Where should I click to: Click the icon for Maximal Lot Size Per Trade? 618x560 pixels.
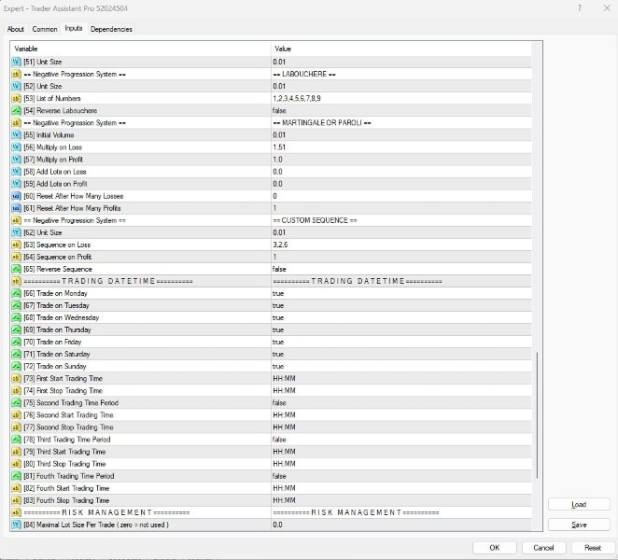click(x=16, y=525)
